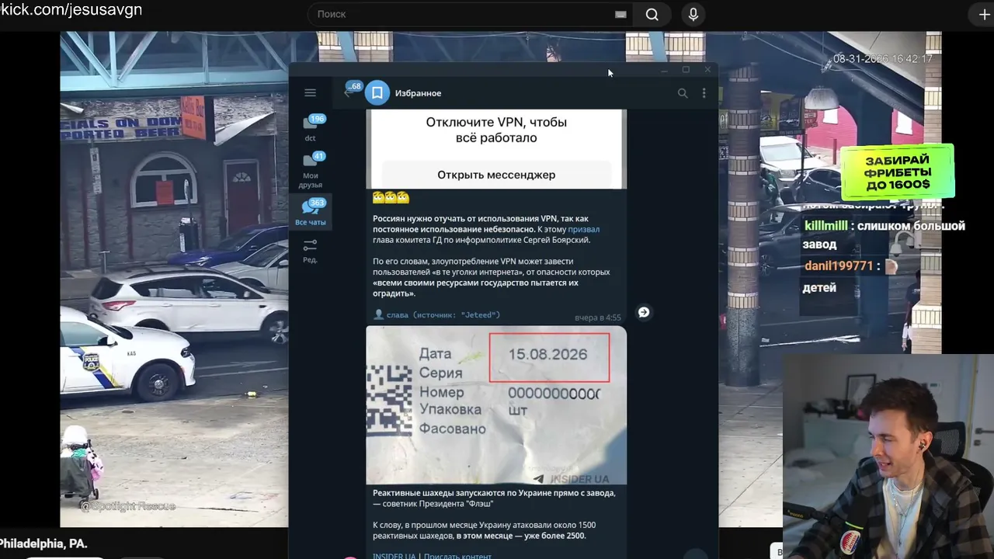Click the plus icon in top right corner

984,15
